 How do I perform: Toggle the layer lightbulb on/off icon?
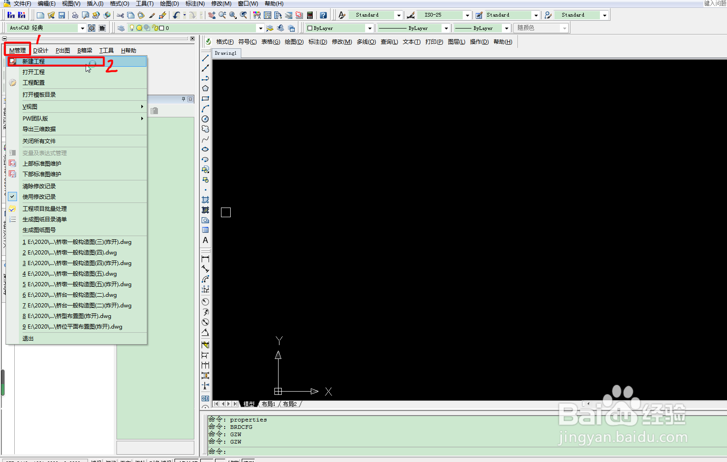pyautogui.click(x=132, y=28)
